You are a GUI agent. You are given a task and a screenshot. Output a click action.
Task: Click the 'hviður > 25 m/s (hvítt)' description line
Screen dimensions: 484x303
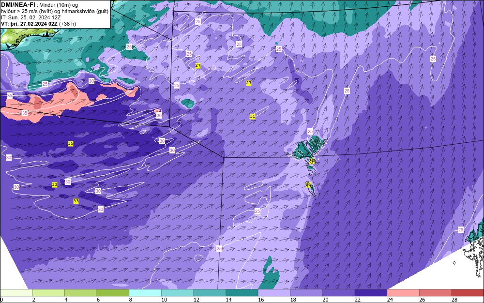pos(55,11)
